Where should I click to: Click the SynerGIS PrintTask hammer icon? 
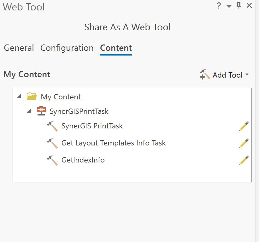[52, 126]
